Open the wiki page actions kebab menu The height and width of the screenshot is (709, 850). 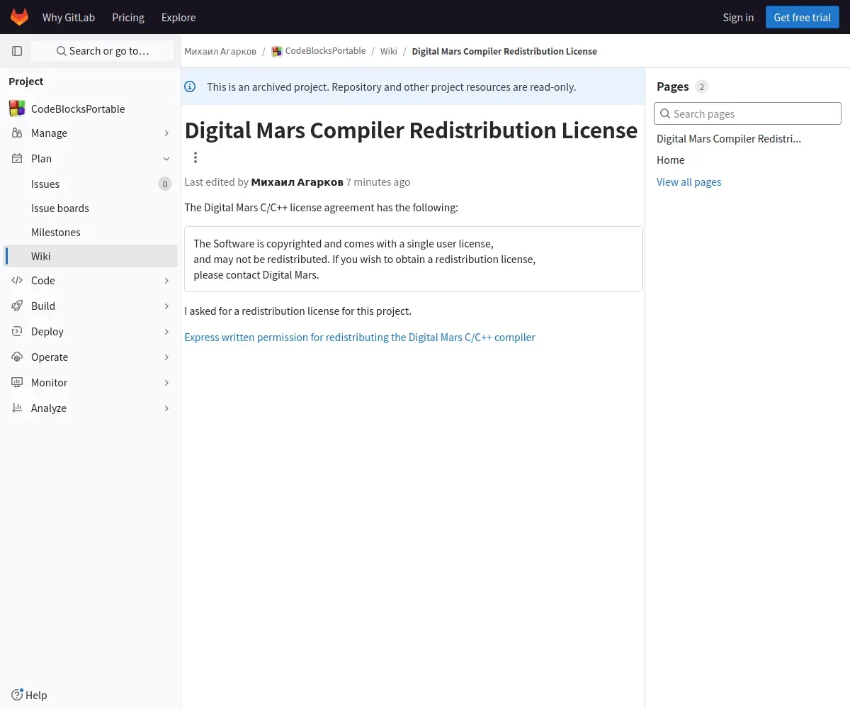coord(195,157)
